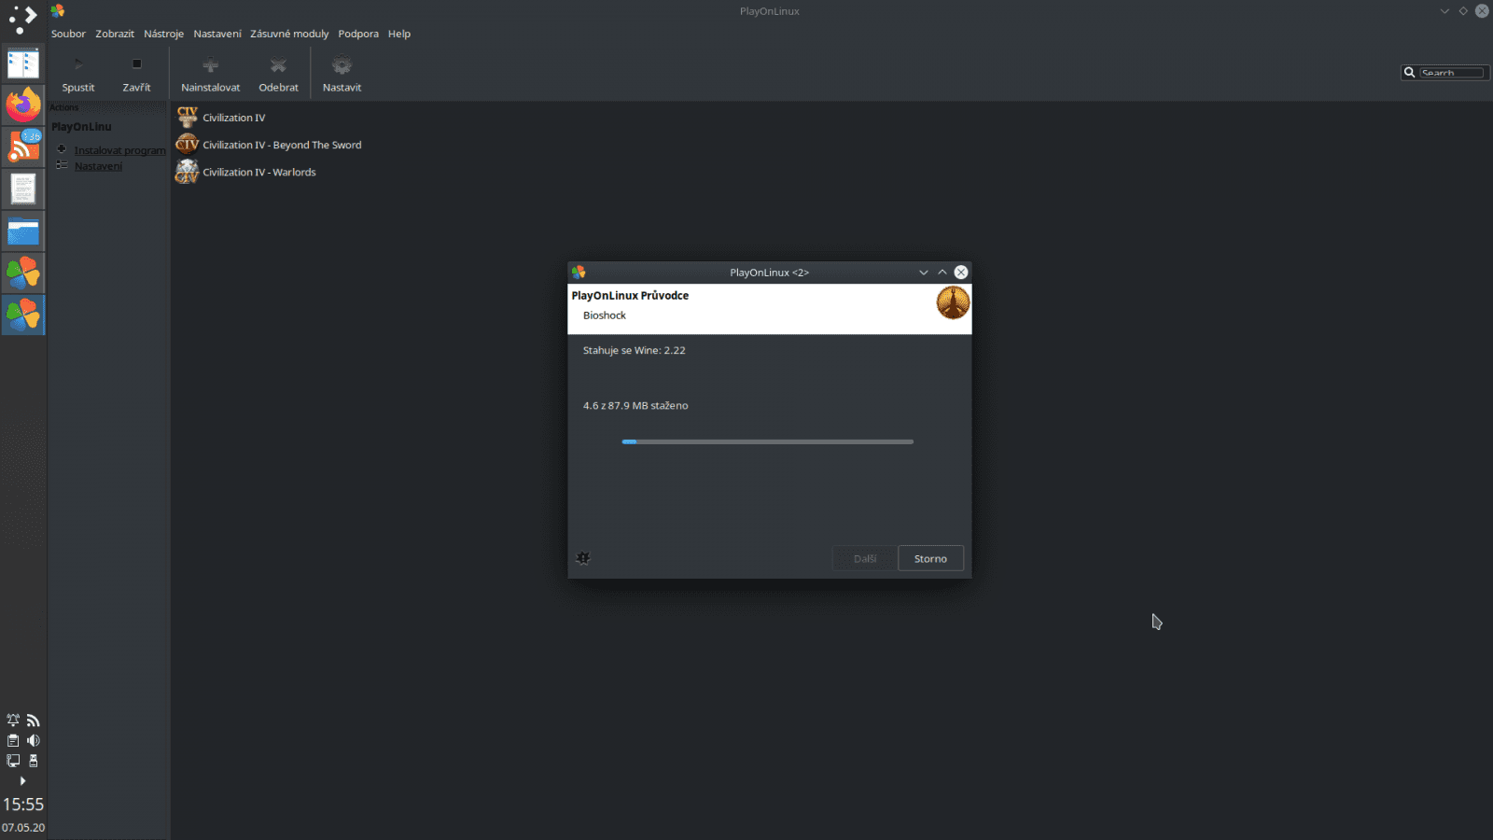Open the Nástroje menu

pos(163,34)
